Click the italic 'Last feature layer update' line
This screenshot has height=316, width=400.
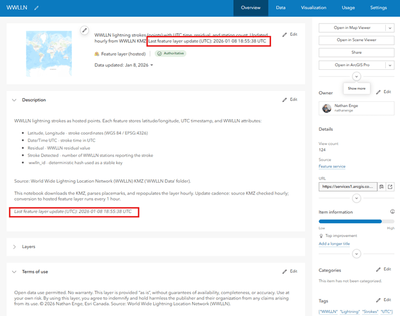tap(73, 212)
